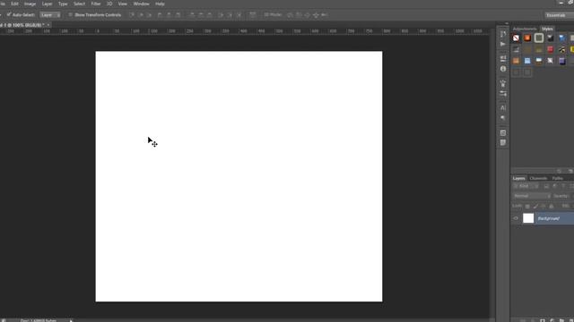Open the Window menu
Viewport: 574px width, 322px height.
pos(142,4)
